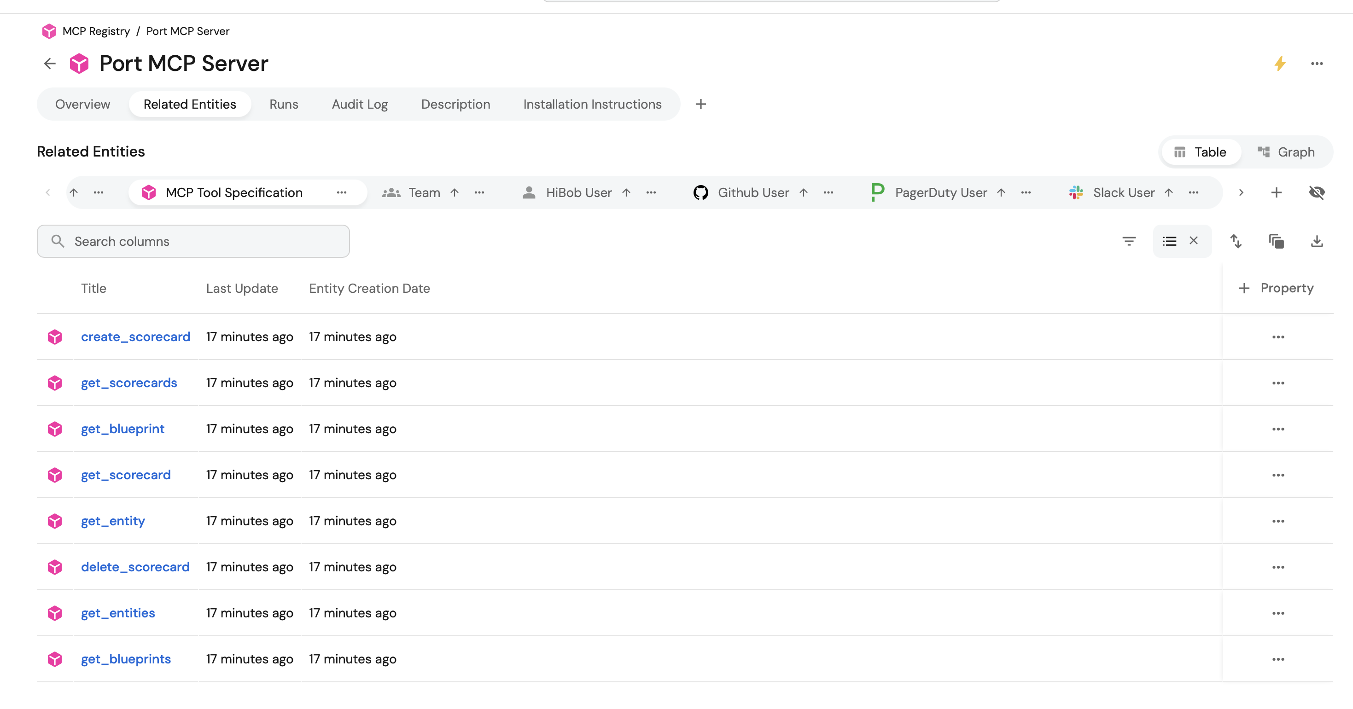
Task: Open page options three-dot menu at top right
Action: pos(1317,64)
